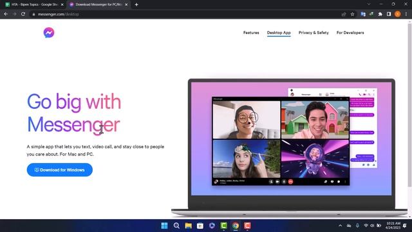Image resolution: width=412 pixels, height=232 pixels.
Task: Open the Chrome three-dot menu
Action: pyautogui.click(x=406, y=14)
